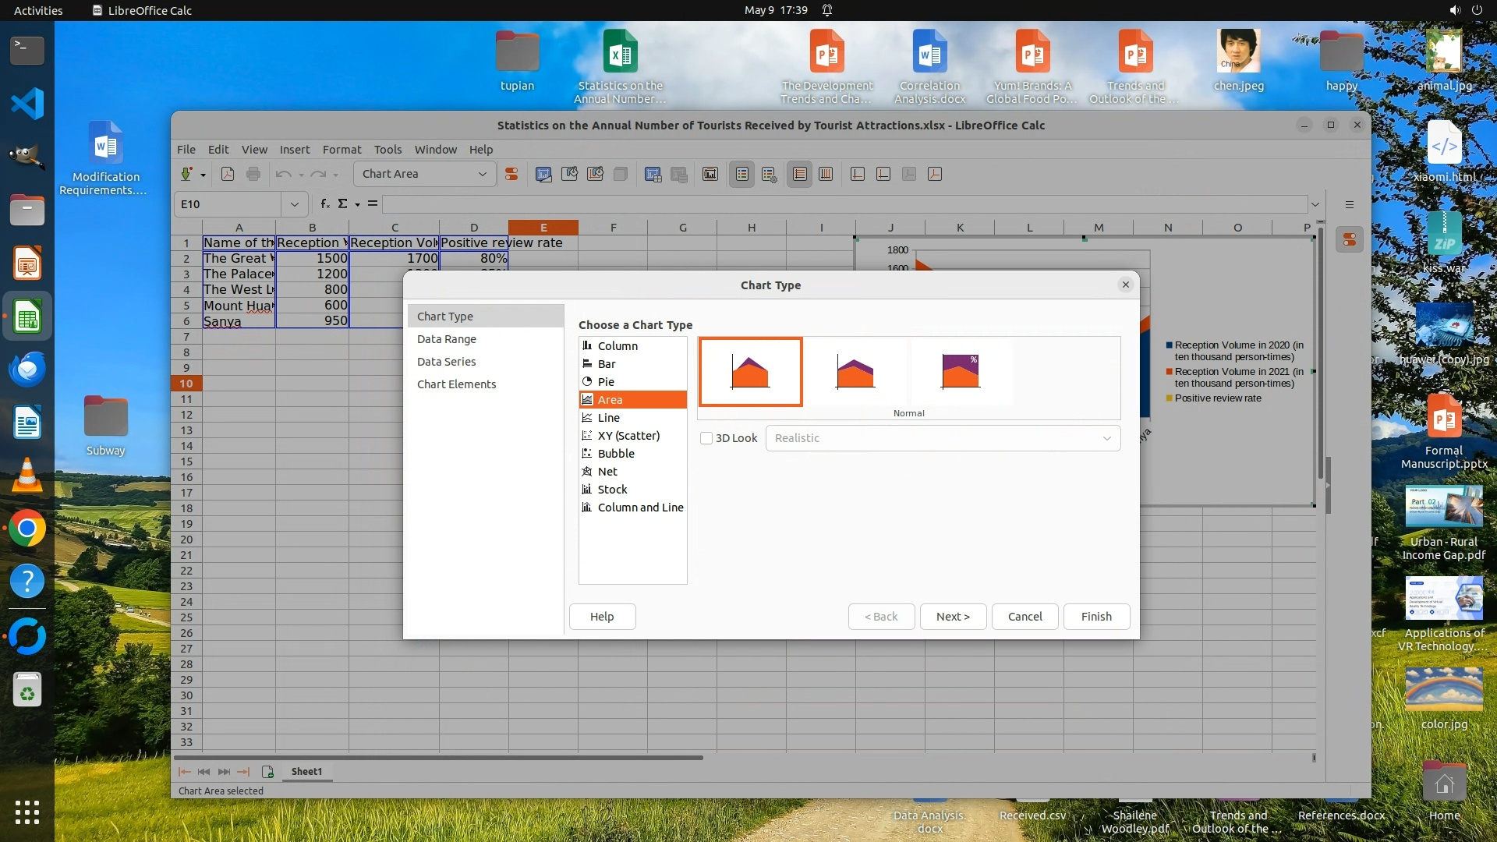Toggle the Legend On/Off toolbar button

pos(742,174)
